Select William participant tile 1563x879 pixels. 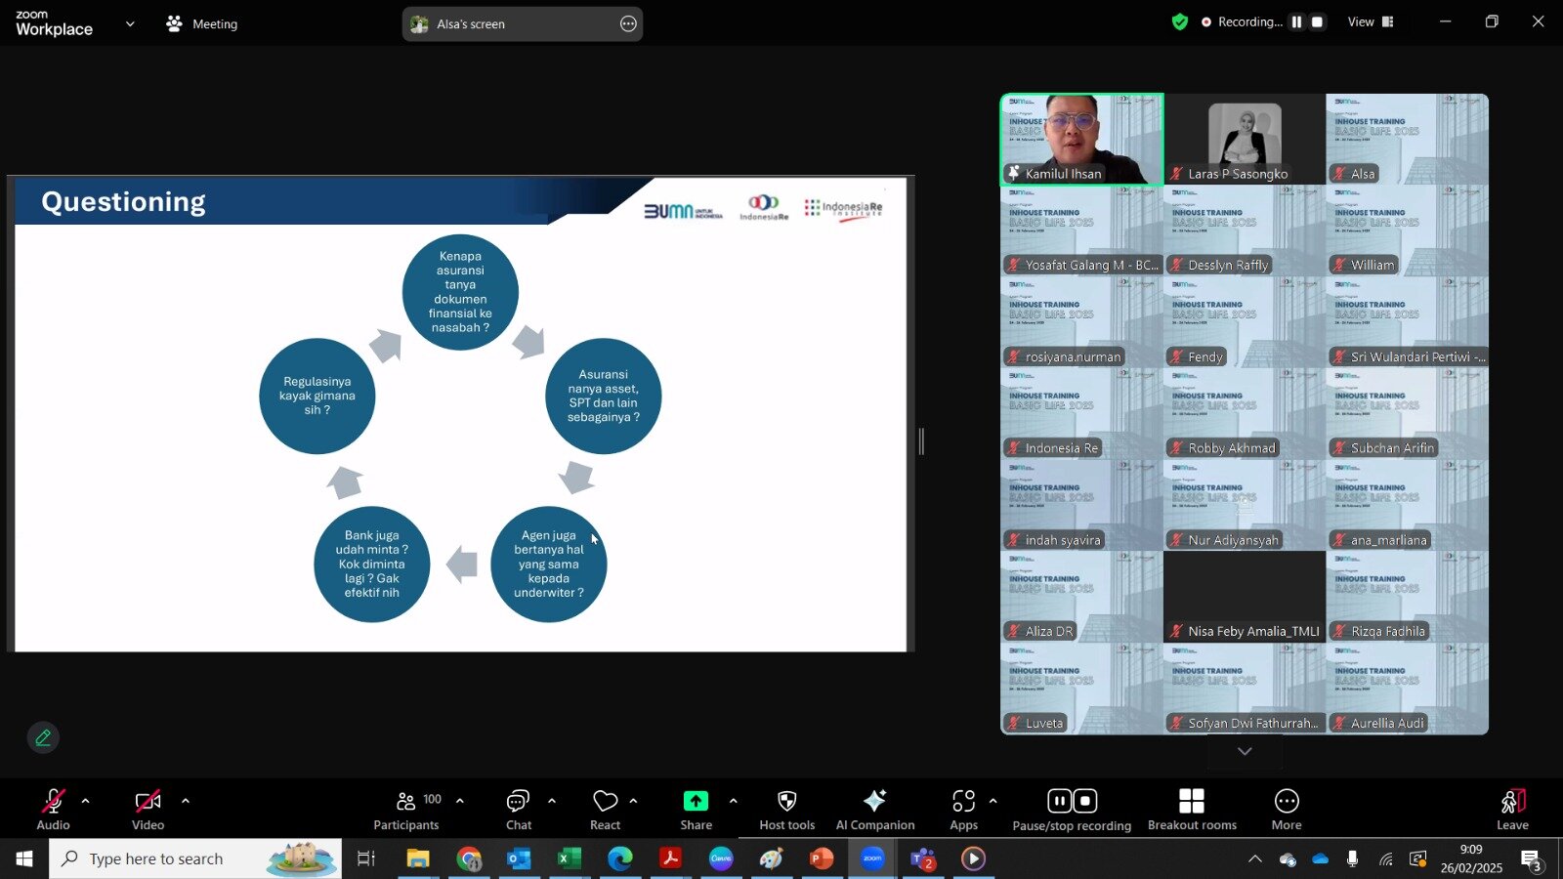tap(1408, 230)
